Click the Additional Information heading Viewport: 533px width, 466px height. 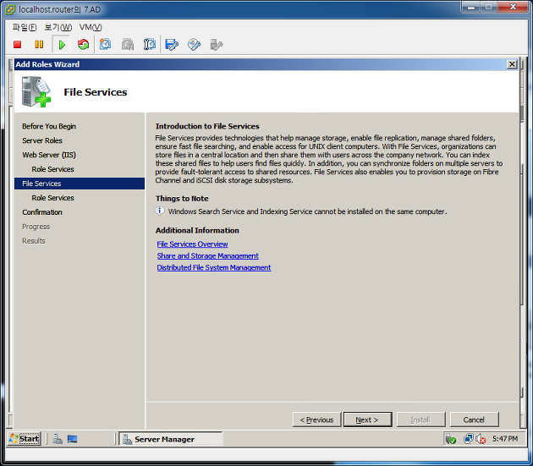197,230
